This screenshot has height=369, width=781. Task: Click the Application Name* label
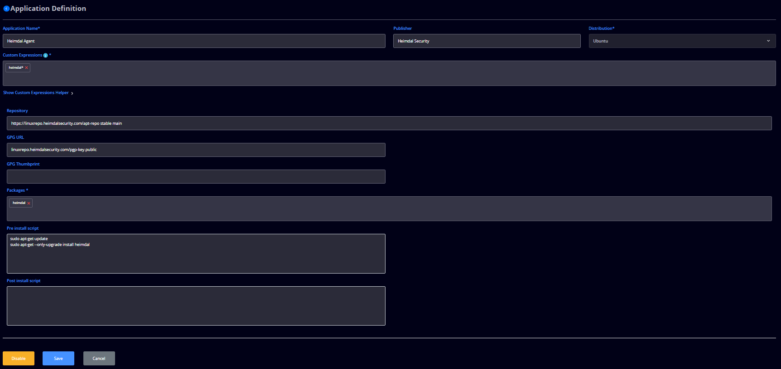pos(21,28)
